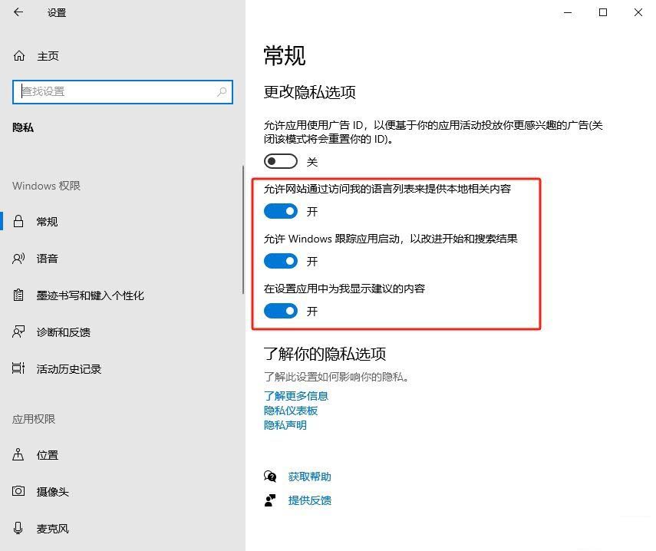Open 诊断和反馈 using its sidebar icon
Viewport: 656px width, 551px height.
(17, 332)
